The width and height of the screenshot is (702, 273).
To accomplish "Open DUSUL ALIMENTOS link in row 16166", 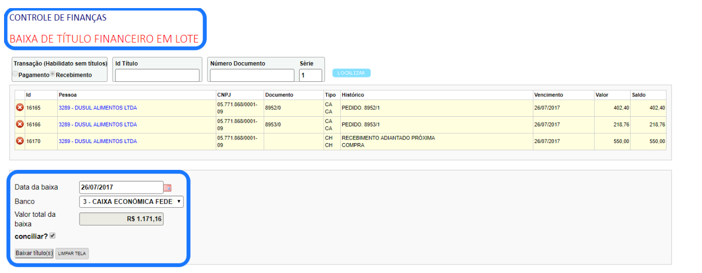I will tap(97, 124).
